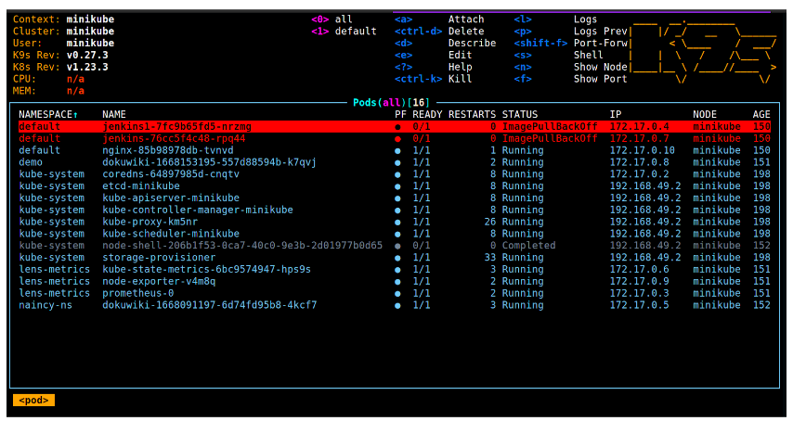Click the Context minikube value
Viewport: 793px width, 421px height.
click(x=90, y=19)
